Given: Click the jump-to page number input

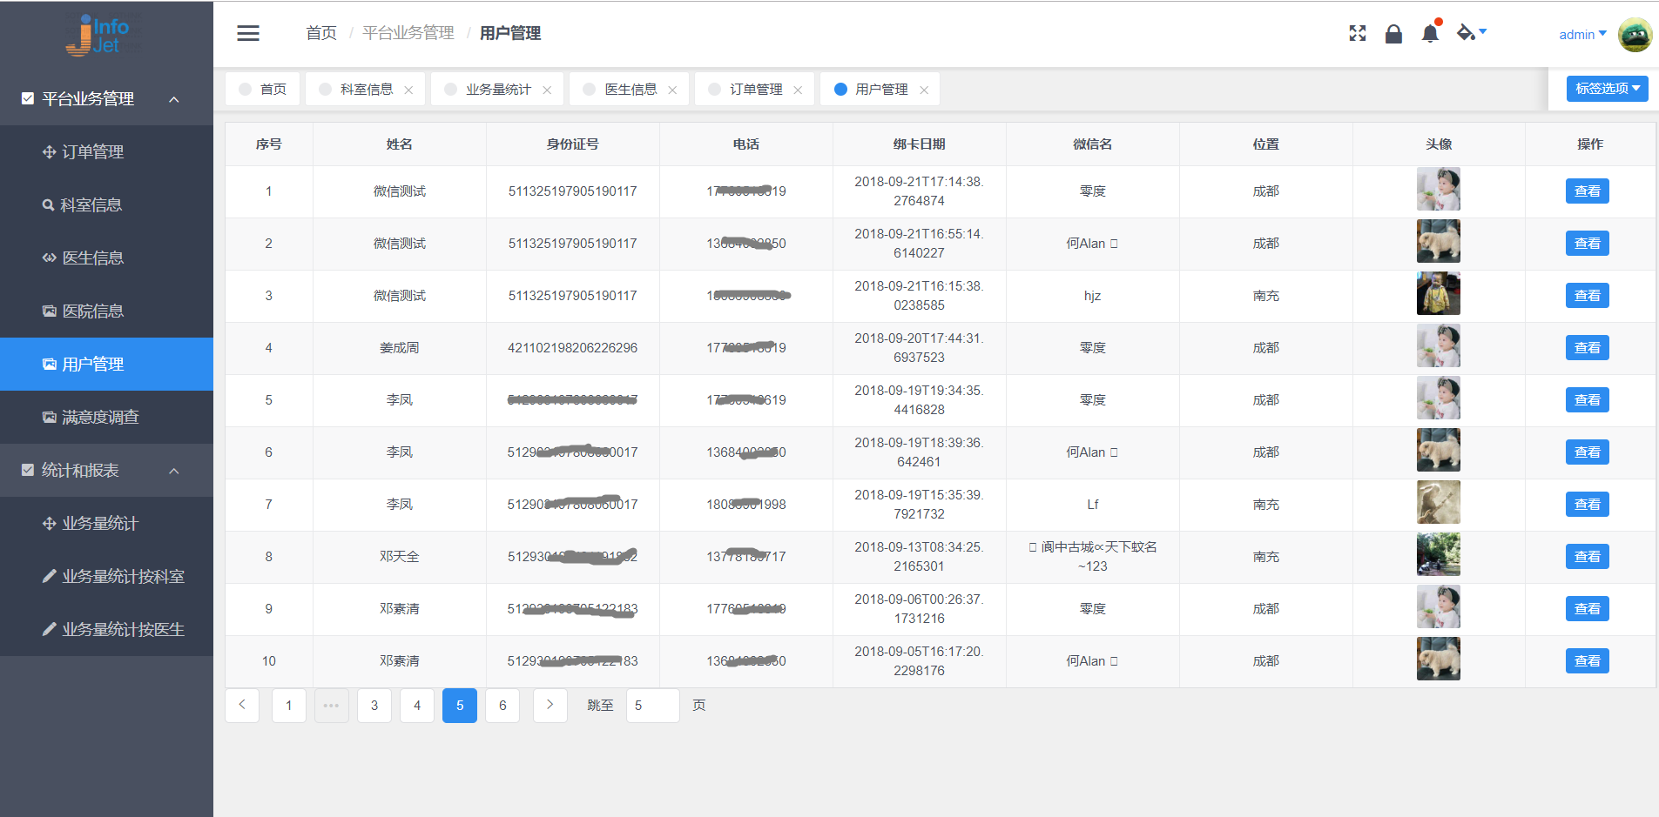Looking at the screenshot, I should pyautogui.click(x=652, y=706).
